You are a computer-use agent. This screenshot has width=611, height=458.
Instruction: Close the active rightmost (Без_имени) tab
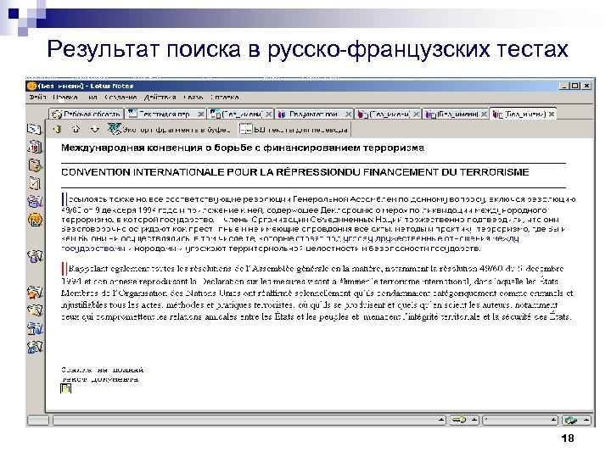(552, 114)
